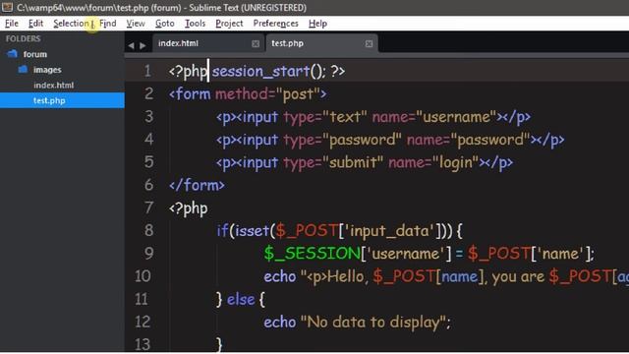The image size is (629, 354).
Task: Click the next tab right arrow
Action: coord(143,46)
